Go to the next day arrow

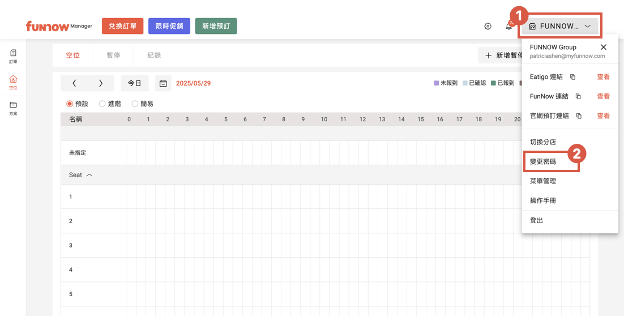coord(101,83)
